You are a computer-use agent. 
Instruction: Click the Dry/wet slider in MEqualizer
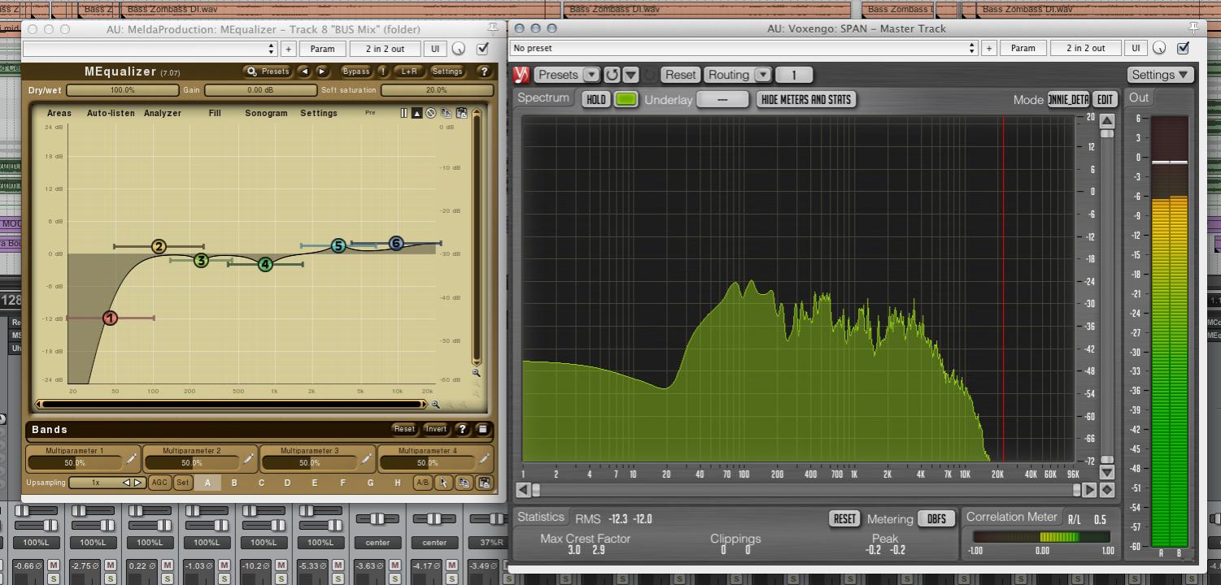pyautogui.click(x=123, y=90)
